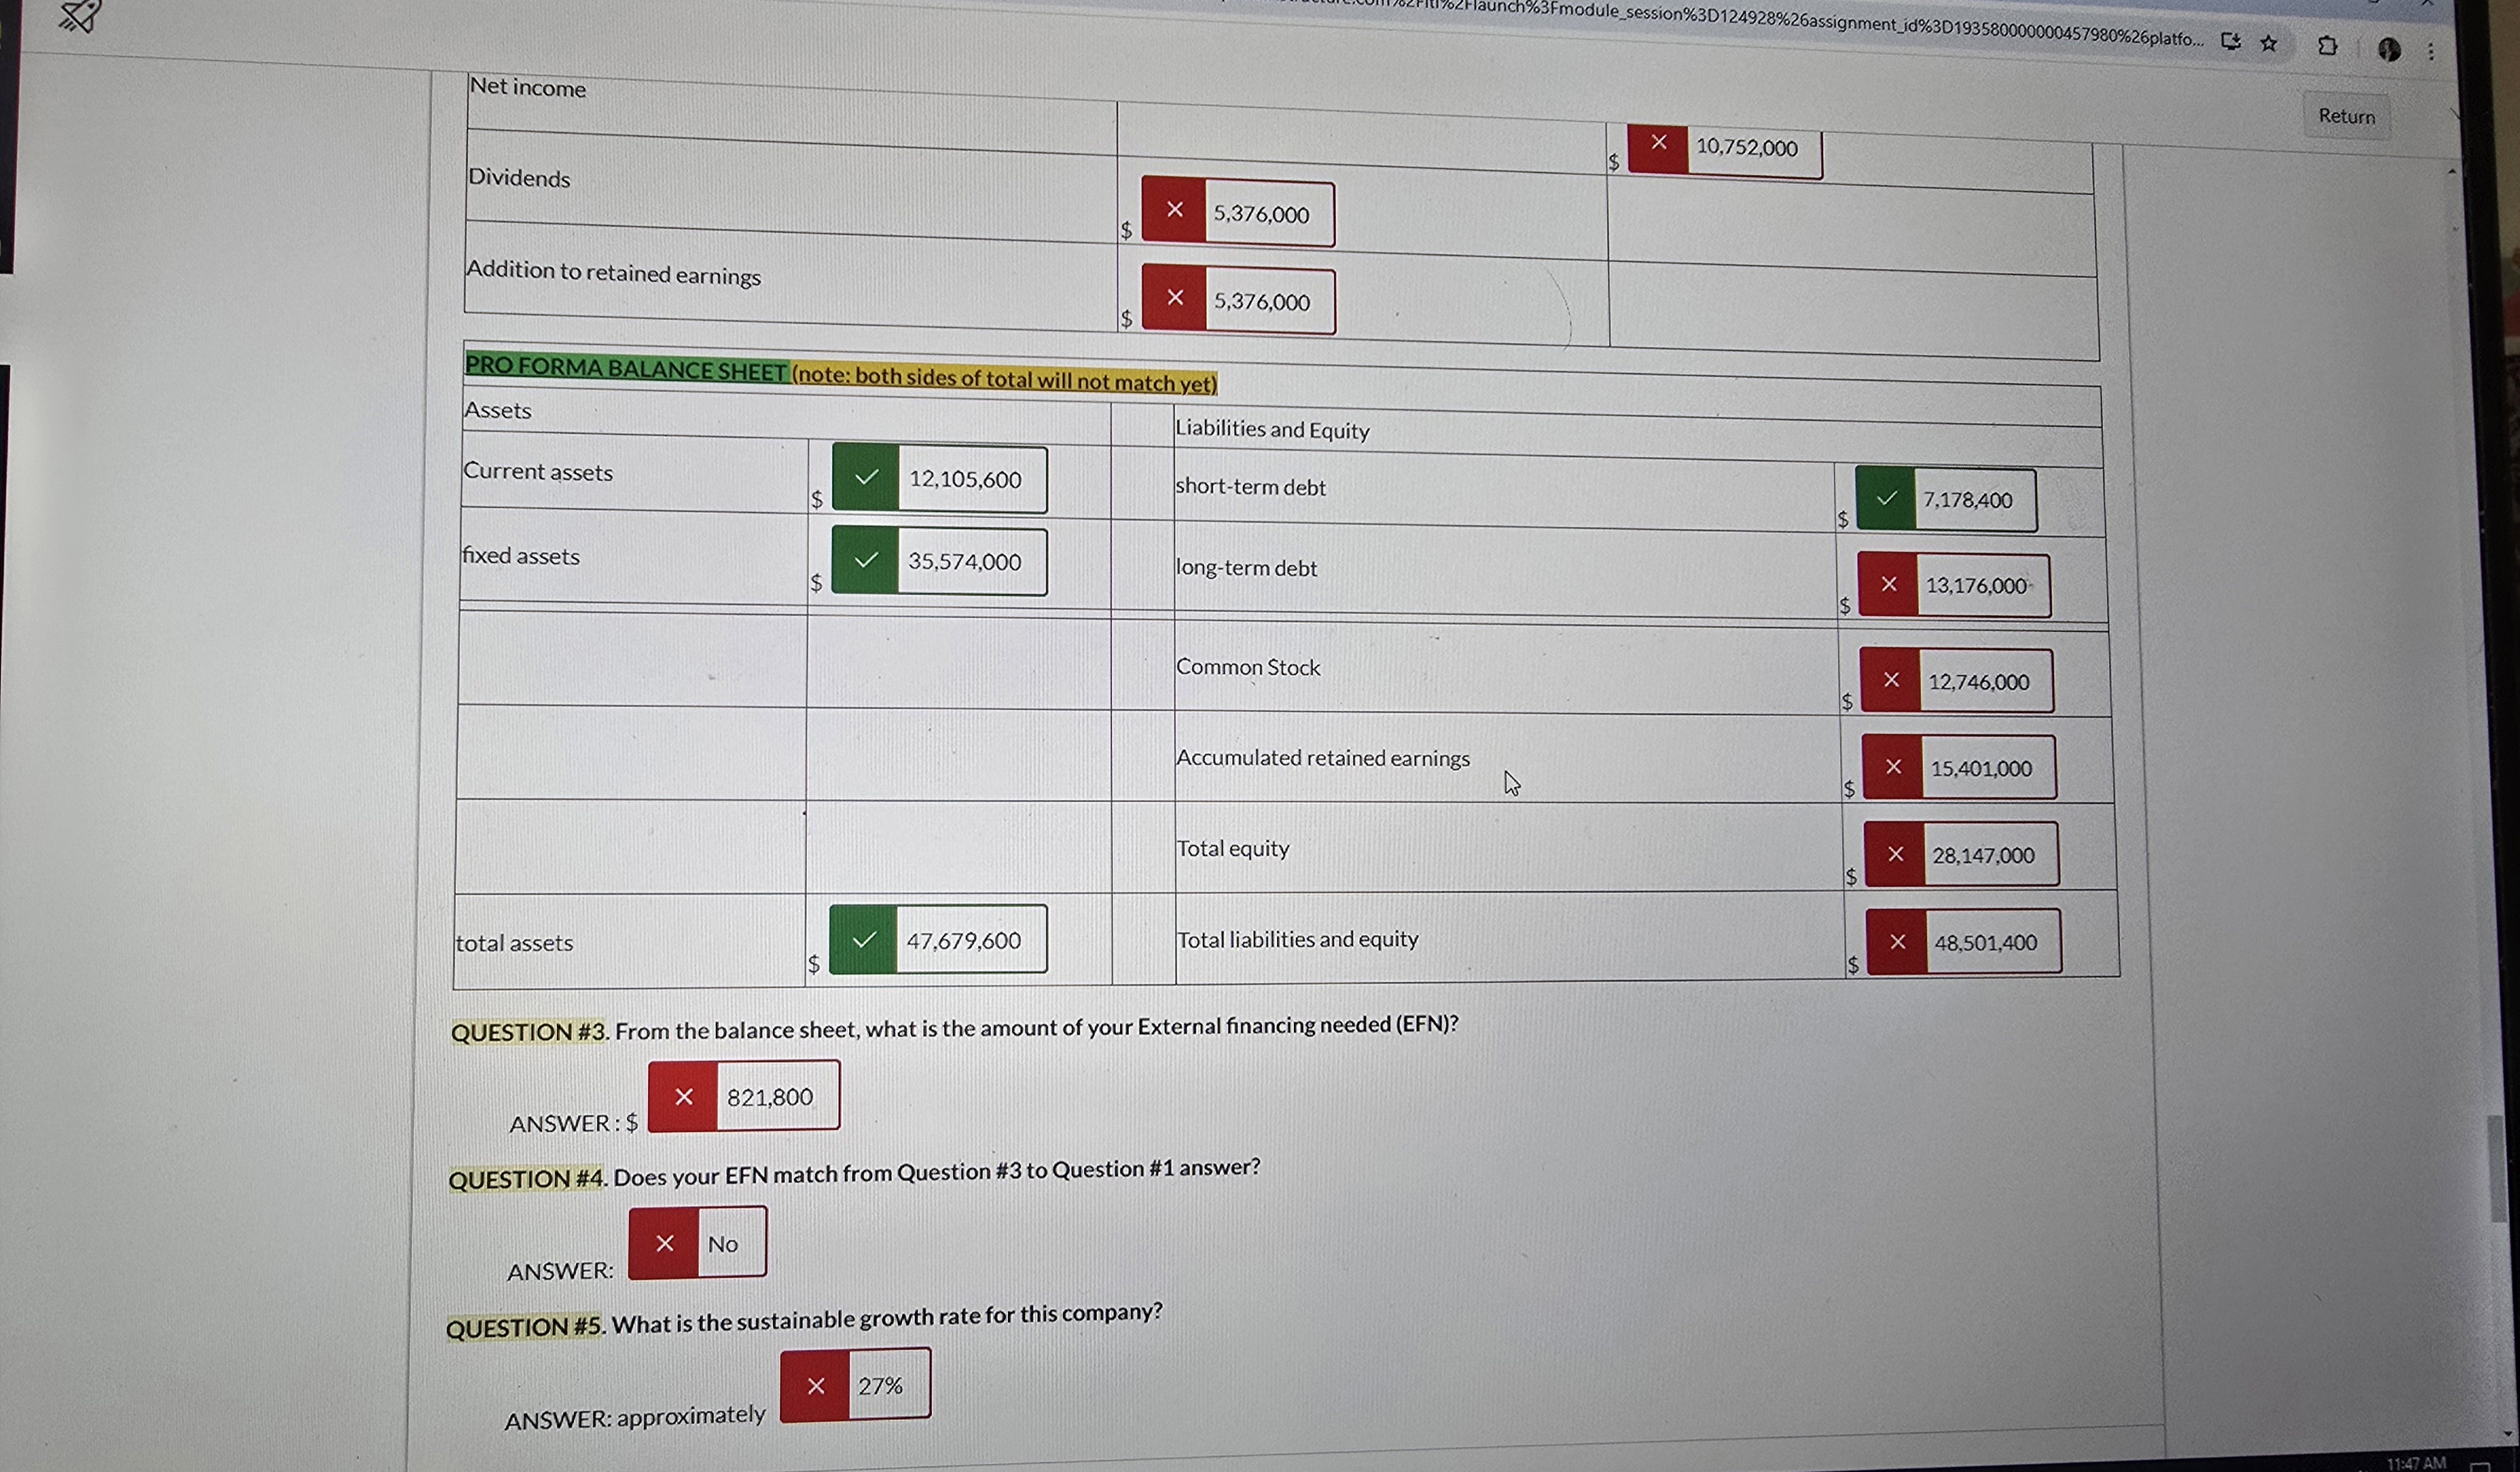Open the browser extensions puzzle icon
The width and height of the screenshot is (2520, 1472).
pyautogui.click(x=2327, y=46)
